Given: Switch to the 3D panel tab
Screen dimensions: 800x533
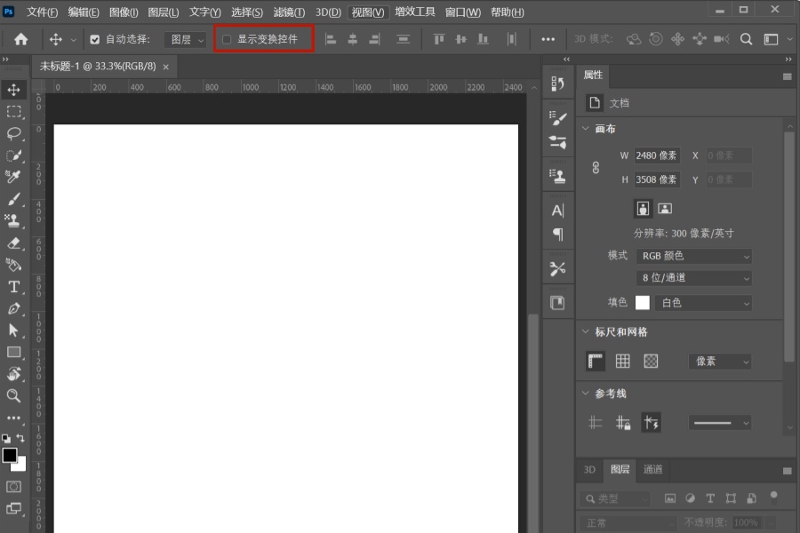Looking at the screenshot, I should [589, 469].
